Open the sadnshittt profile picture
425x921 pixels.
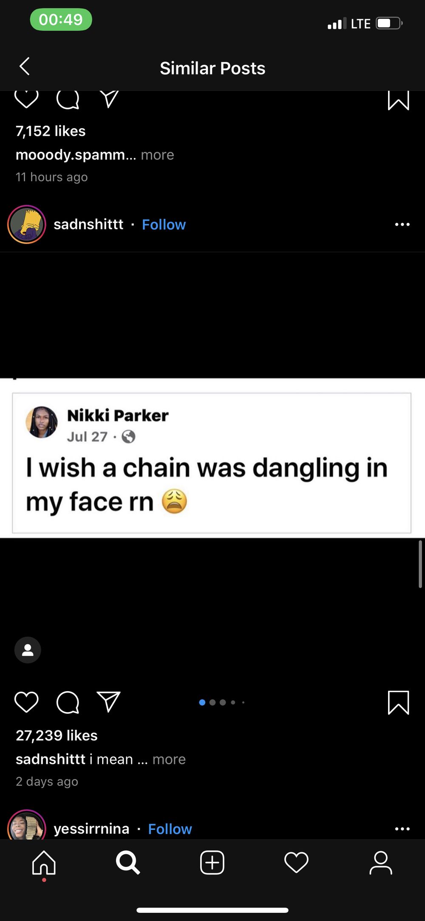pos(26,224)
